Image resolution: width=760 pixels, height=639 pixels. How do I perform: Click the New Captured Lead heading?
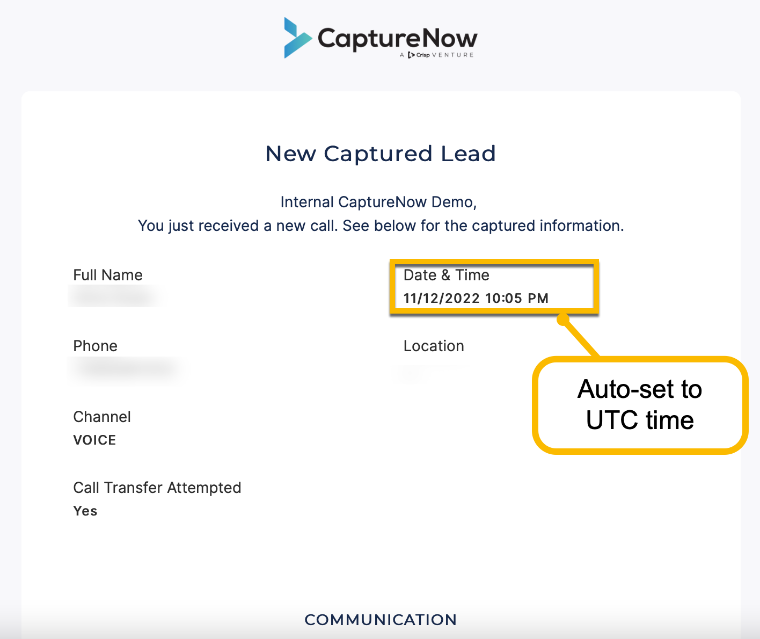click(x=381, y=154)
